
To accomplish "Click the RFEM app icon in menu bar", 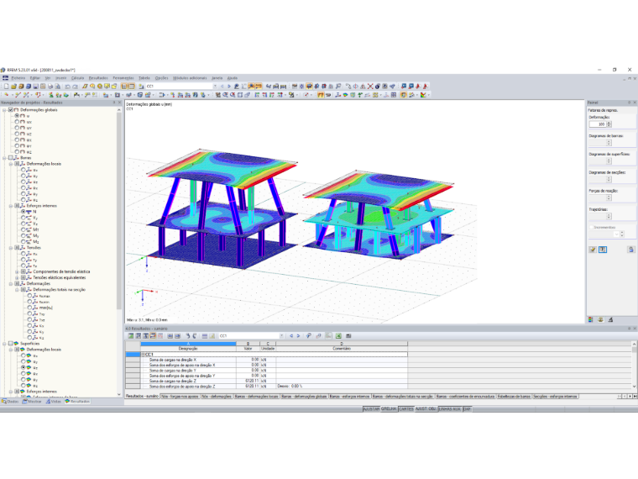I will tap(5, 78).
